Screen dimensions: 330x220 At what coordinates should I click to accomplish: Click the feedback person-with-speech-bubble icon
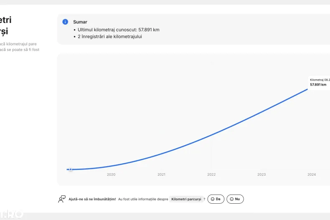(x=62, y=199)
